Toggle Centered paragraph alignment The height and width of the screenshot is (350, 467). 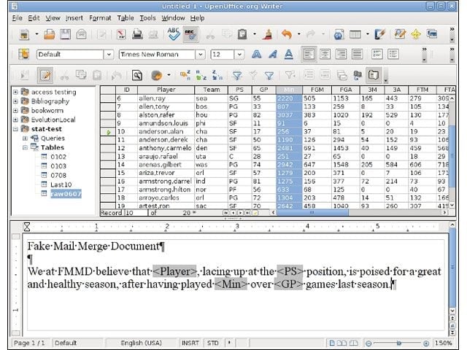(x=325, y=55)
